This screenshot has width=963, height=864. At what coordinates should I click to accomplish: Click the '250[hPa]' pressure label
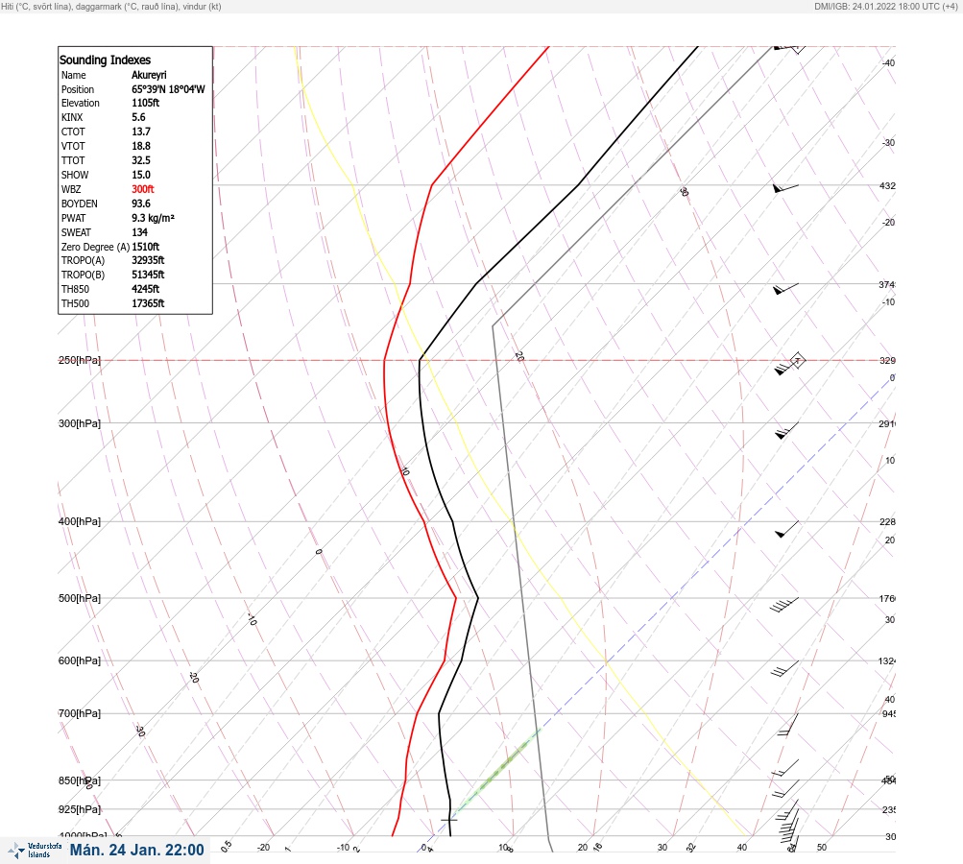pos(80,360)
